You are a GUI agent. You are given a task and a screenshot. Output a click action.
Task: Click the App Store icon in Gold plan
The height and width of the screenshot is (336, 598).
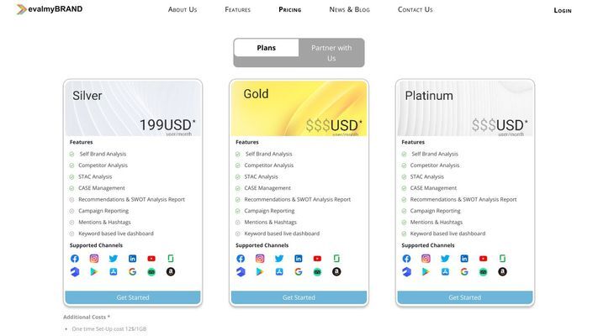[x=279, y=271]
